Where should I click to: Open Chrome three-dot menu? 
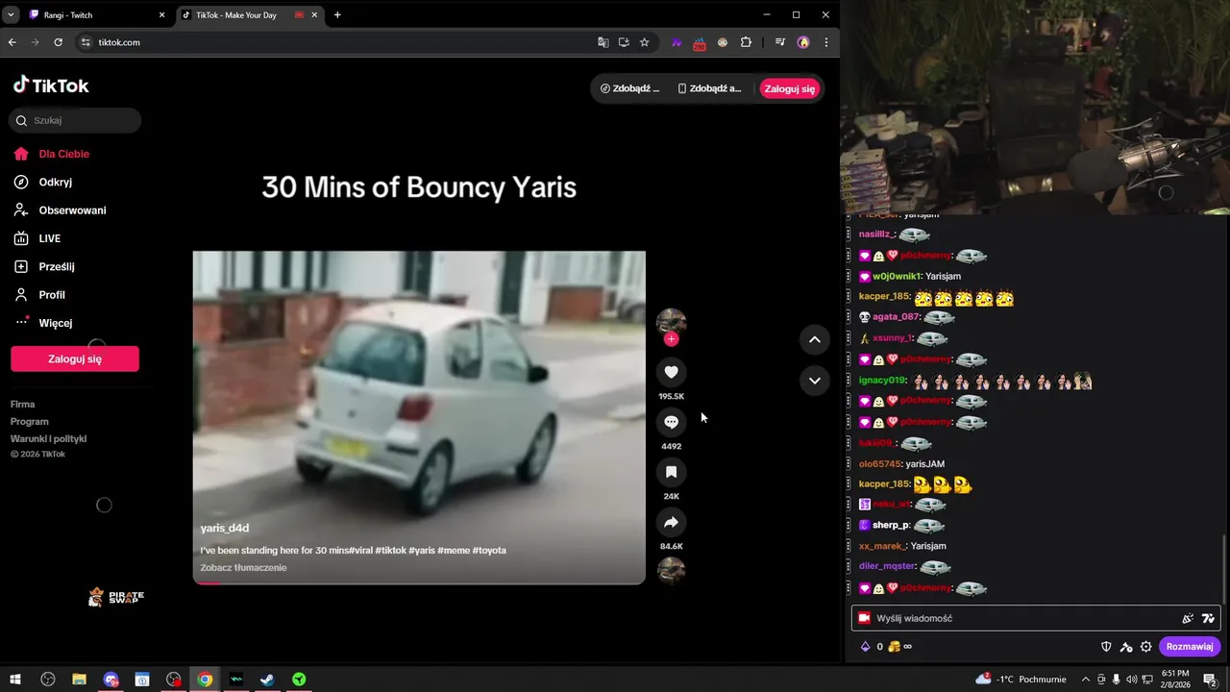[826, 42]
